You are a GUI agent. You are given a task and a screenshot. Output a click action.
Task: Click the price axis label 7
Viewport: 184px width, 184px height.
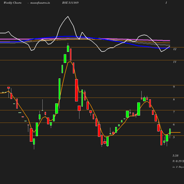pos(174,112)
